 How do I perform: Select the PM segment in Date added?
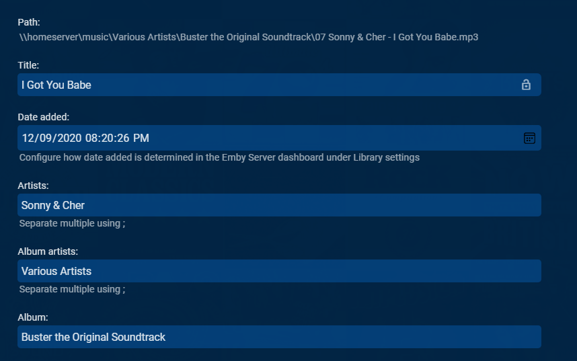coord(141,138)
